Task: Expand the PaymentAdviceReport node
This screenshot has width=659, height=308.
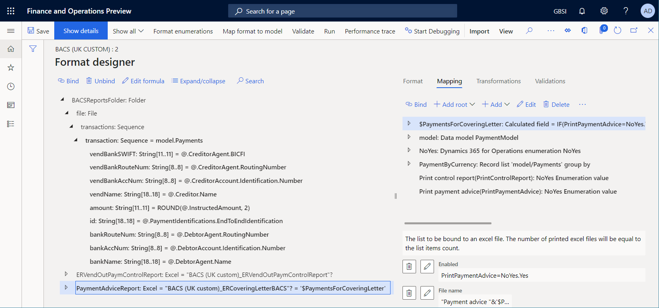Action: click(x=66, y=288)
